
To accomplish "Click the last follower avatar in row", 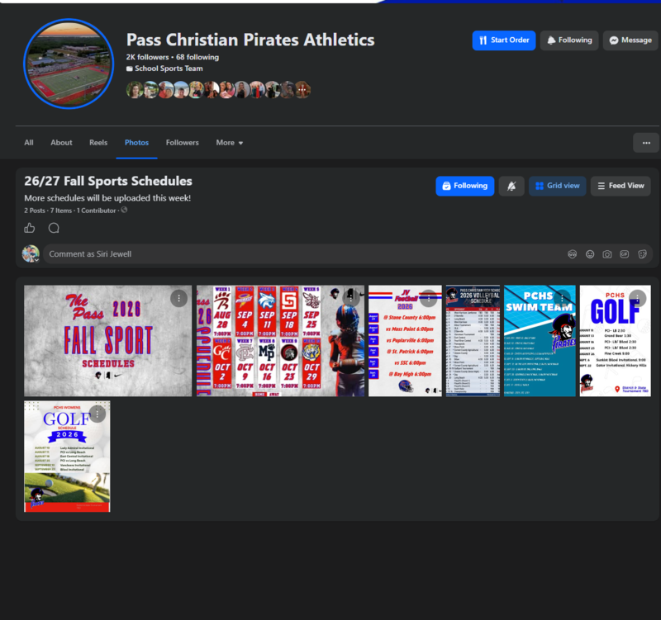I will click(302, 90).
